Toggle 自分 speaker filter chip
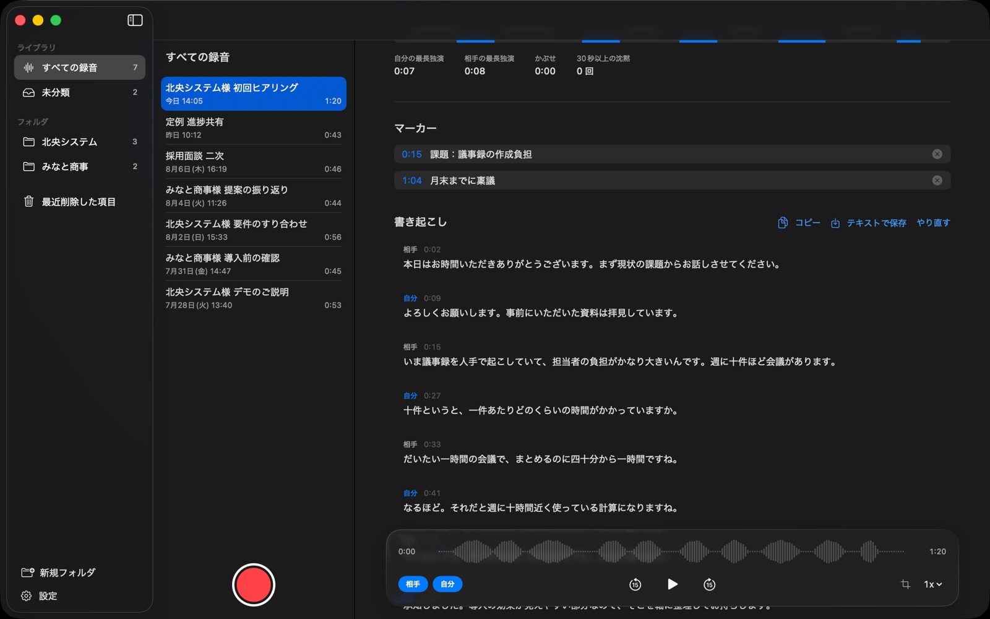This screenshot has width=990, height=619. pyautogui.click(x=447, y=584)
